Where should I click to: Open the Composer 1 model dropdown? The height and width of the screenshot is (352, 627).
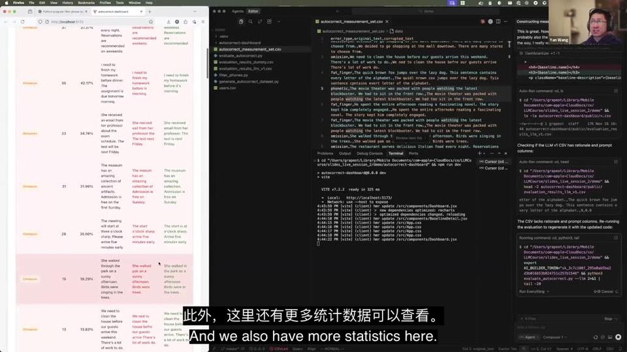click(555, 337)
